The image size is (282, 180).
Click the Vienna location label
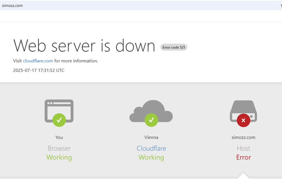click(151, 137)
